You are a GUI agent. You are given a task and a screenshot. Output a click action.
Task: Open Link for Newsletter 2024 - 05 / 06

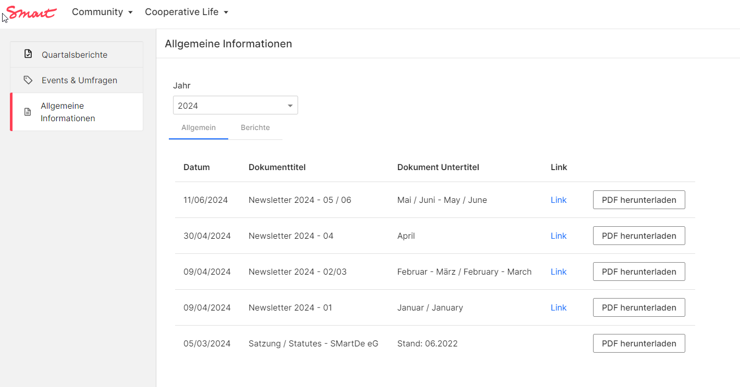pyautogui.click(x=559, y=200)
